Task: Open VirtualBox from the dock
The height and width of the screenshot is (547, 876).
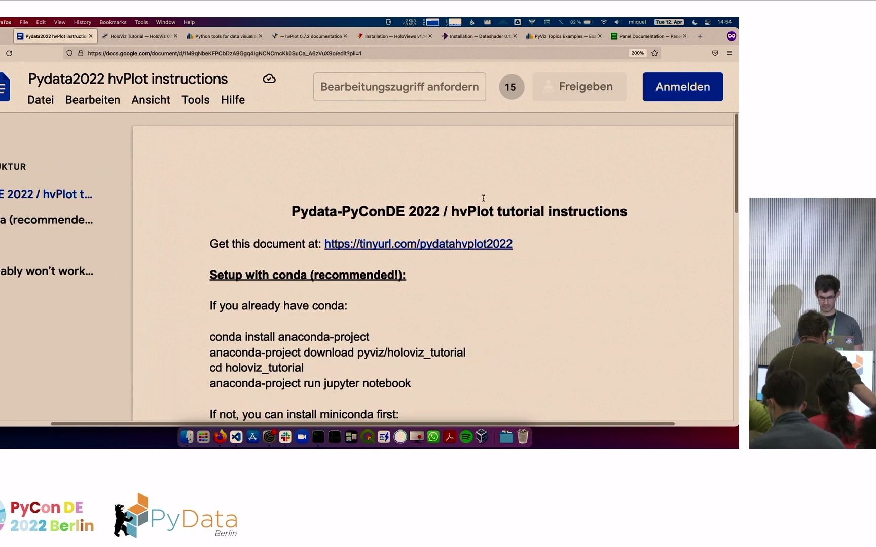Action: click(x=482, y=437)
